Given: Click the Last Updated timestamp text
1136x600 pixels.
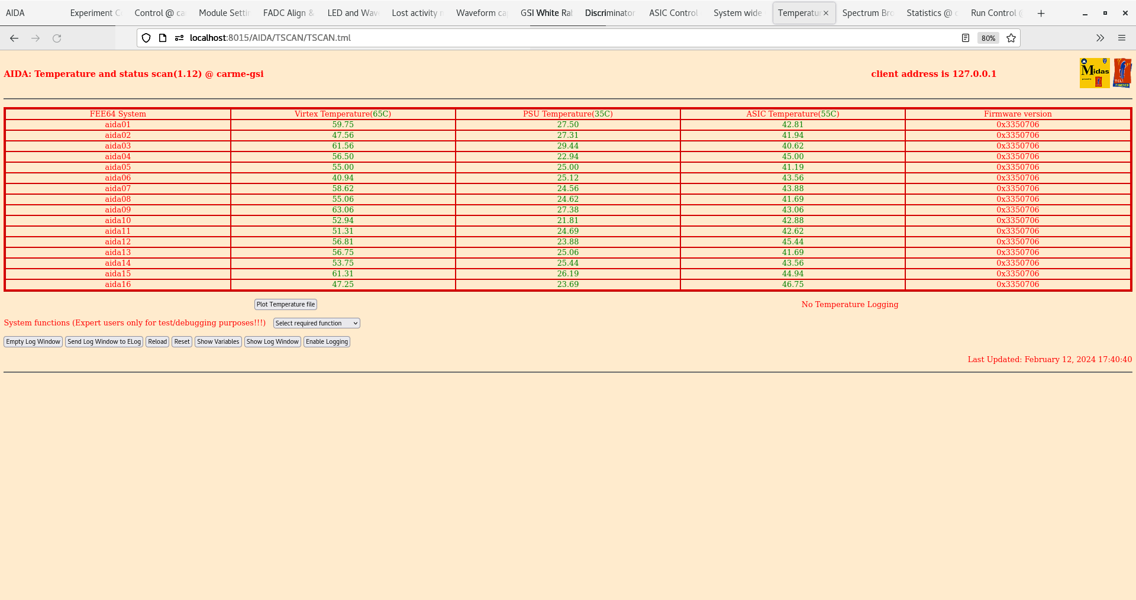Looking at the screenshot, I should point(1050,359).
